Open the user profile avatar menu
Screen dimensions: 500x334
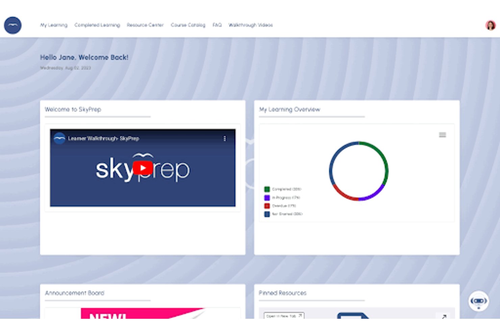click(490, 25)
